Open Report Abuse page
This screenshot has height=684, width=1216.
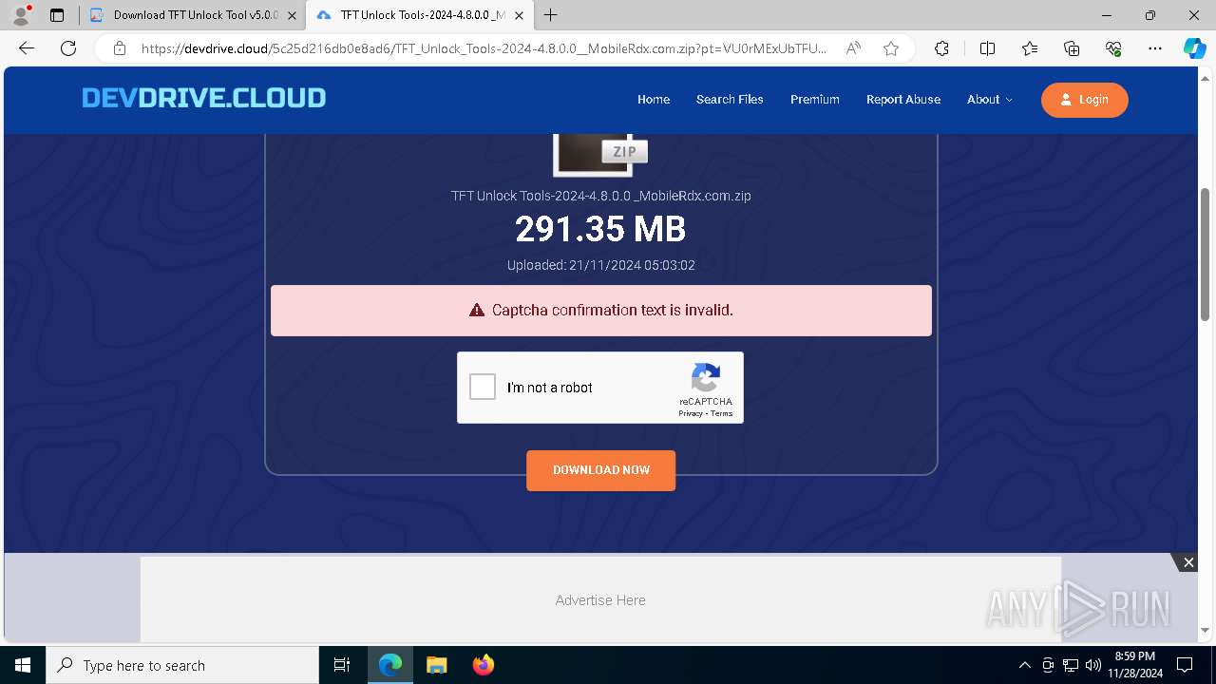903,100
